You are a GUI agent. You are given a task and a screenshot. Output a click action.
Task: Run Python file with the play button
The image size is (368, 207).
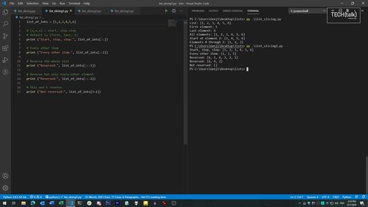(166, 11)
